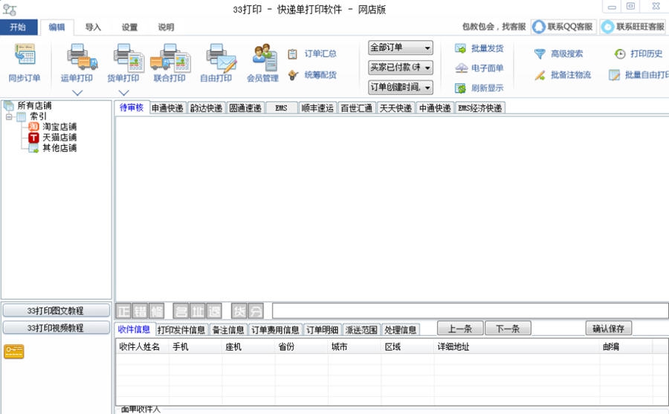Click the 货 goods icon button
The width and height of the screenshot is (669, 414).
coord(239,311)
